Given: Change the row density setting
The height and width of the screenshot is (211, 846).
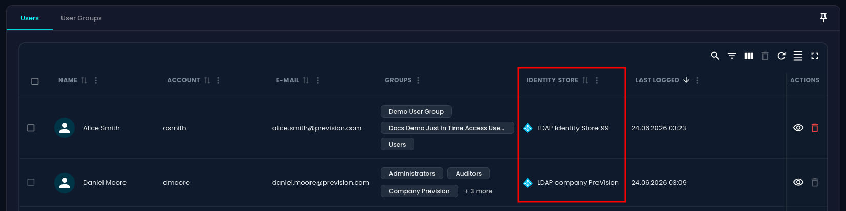Looking at the screenshot, I should tap(798, 56).
